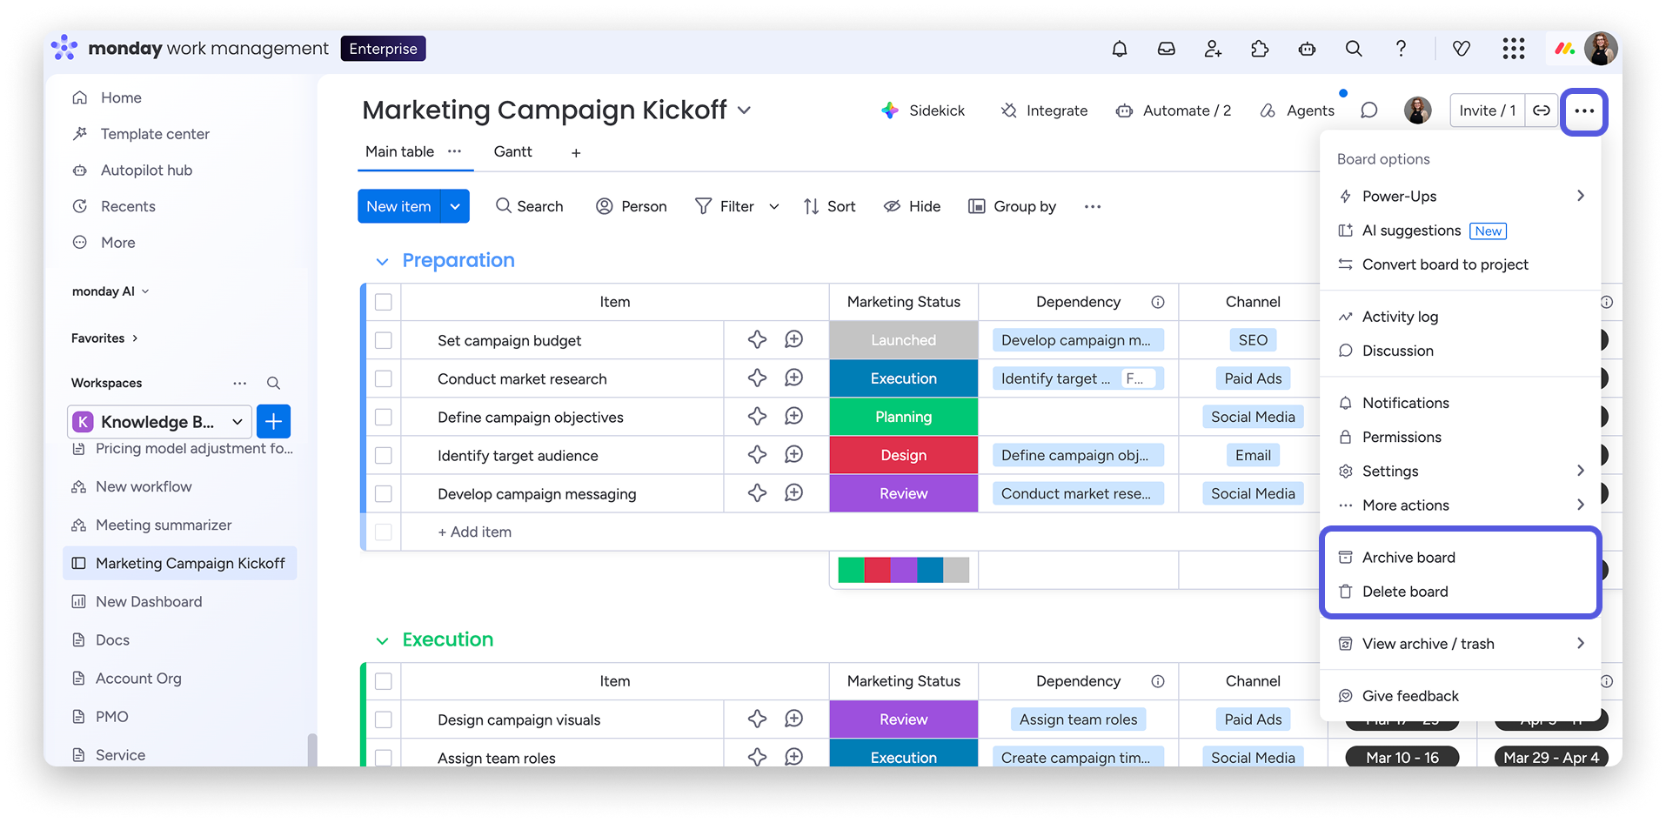This screenshot has height=823, width=1666.
Task: Click the Integrate button
Action: 1044,110
